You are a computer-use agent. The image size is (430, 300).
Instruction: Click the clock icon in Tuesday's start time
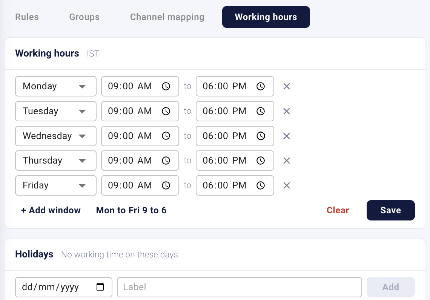[x=166, y=111]
